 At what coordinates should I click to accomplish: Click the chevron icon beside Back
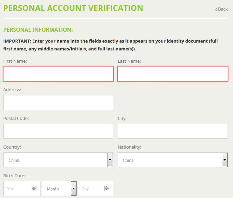(x=216, y=9)
